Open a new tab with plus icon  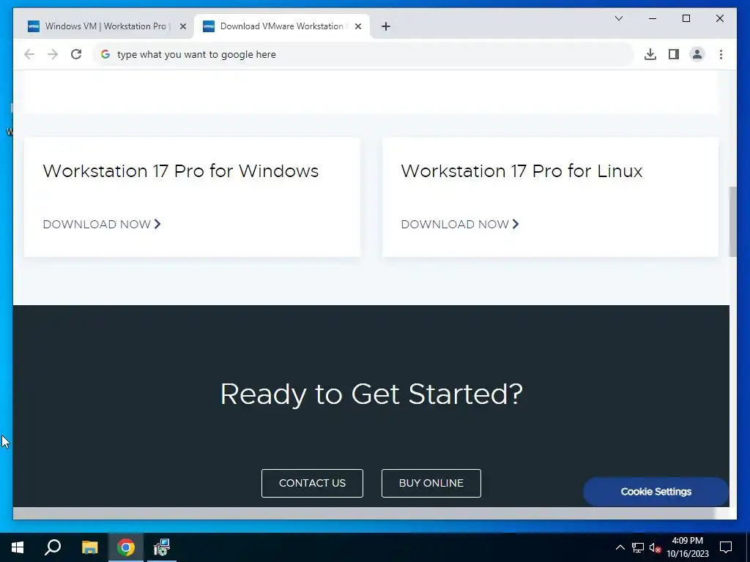tap(386, 26)
